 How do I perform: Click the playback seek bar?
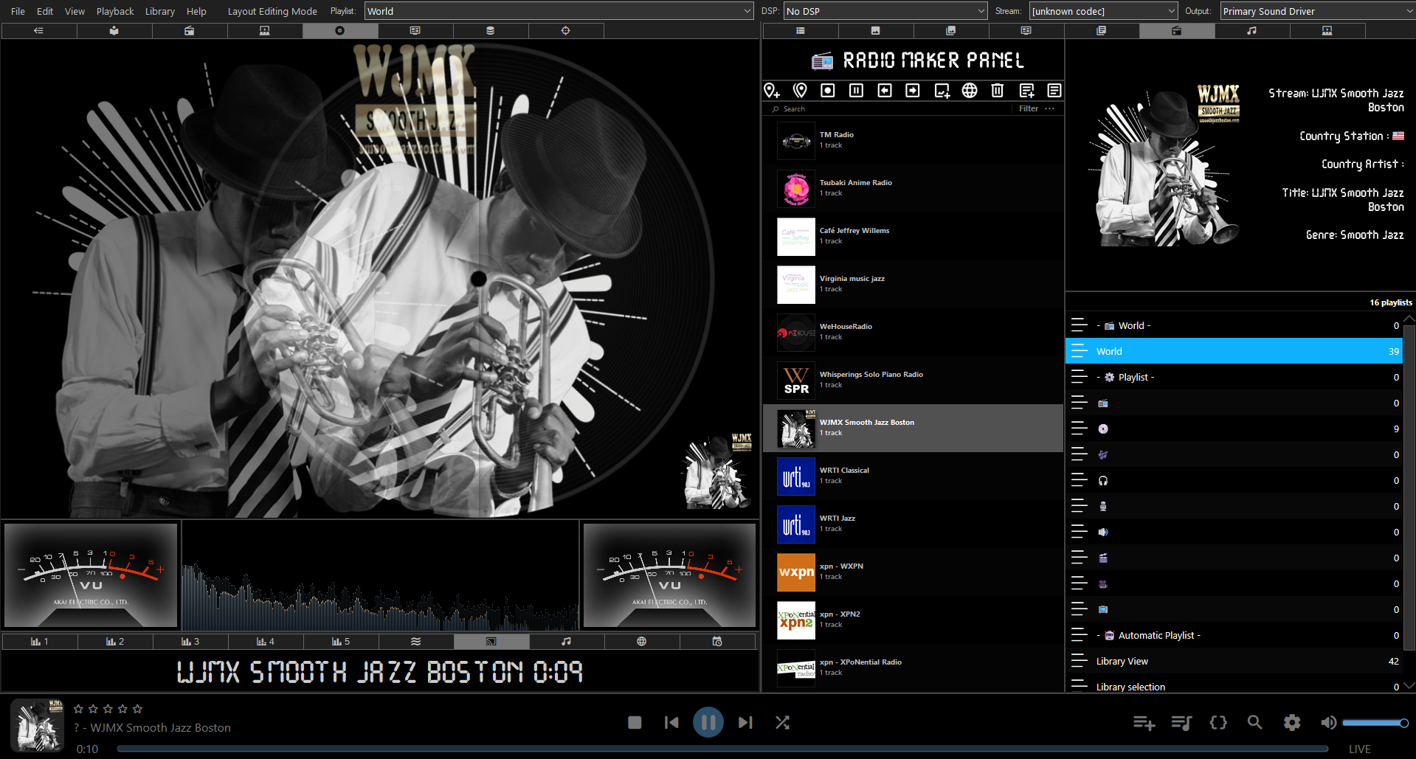[723, 749]
